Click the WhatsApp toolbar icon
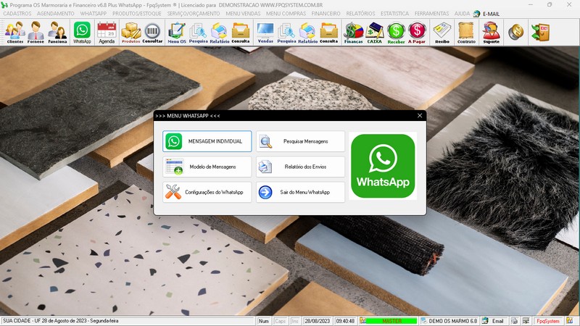Screen dimensions: 580x326 click(82, 33)
